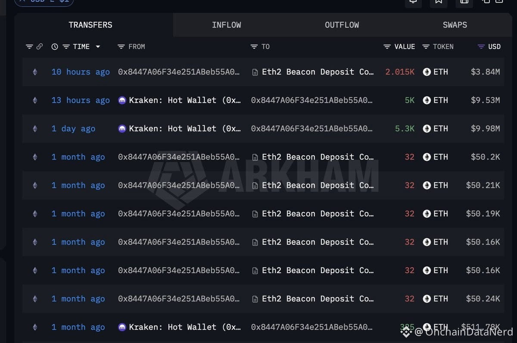517x343 pixels.
Task: Open the '1 month ago' link in the $50.2K row
Action: (x=78, y=157)
